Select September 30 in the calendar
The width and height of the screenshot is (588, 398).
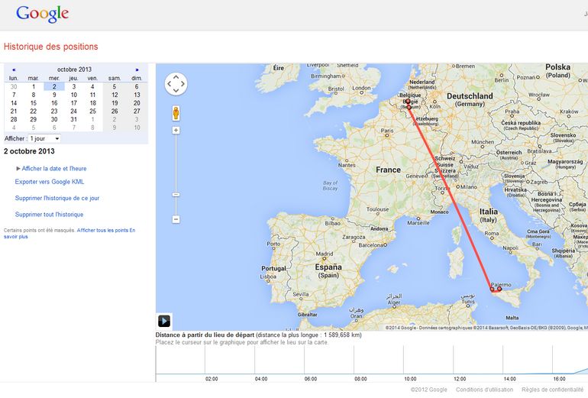[14, 86]
